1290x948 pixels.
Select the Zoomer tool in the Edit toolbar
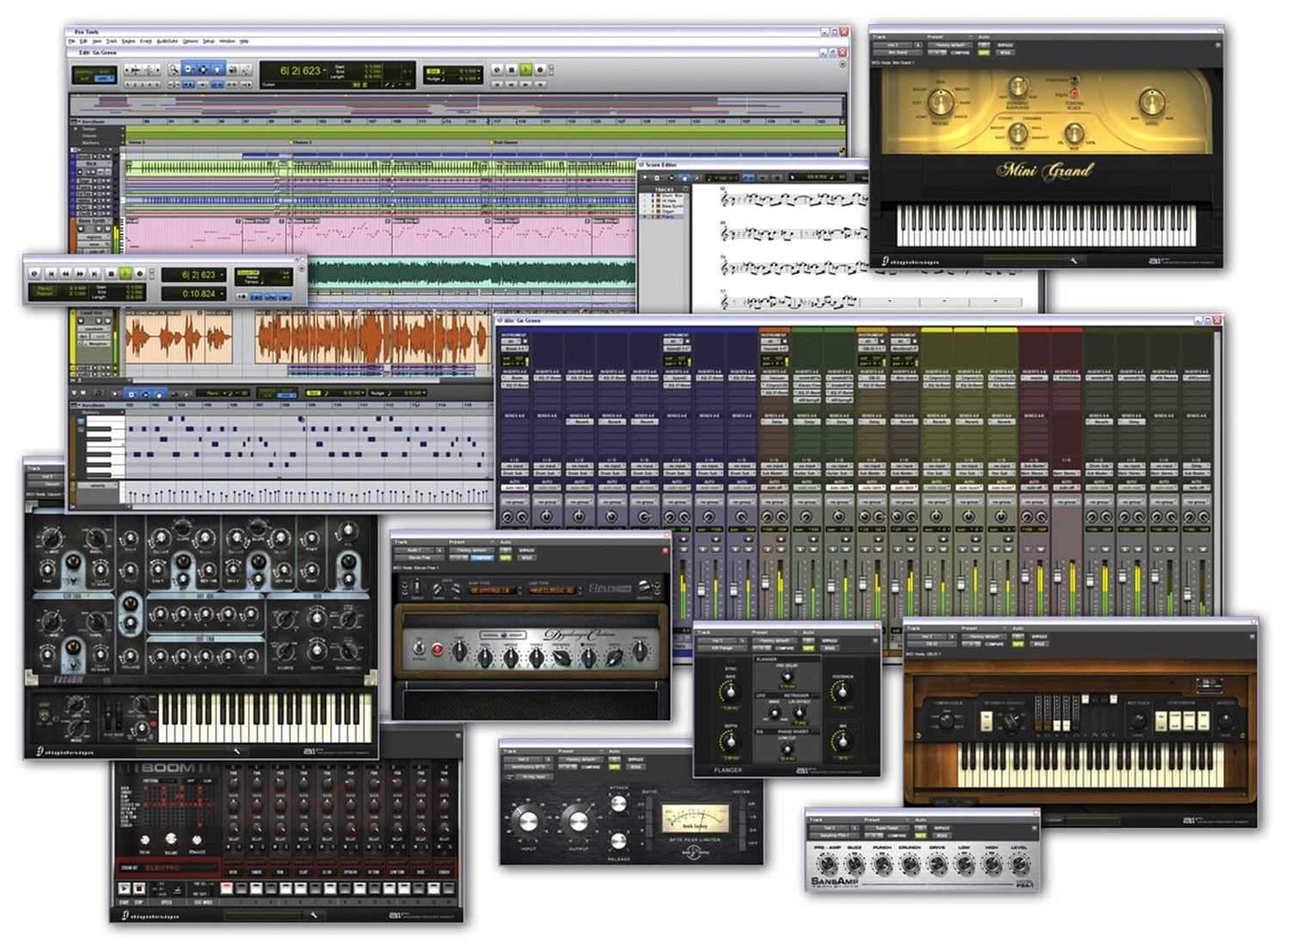(173, 70)
